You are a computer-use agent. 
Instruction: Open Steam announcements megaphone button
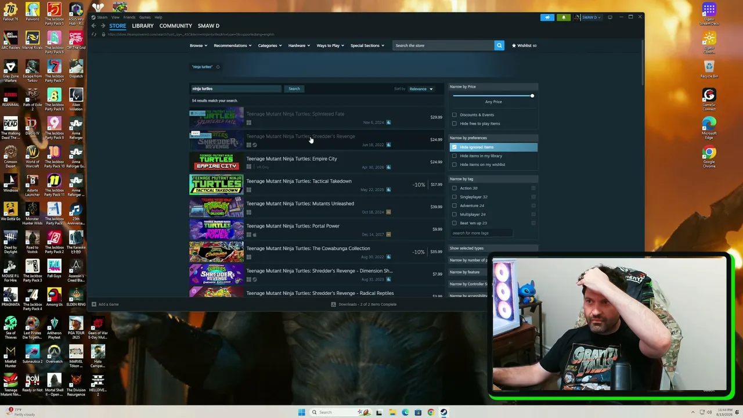[x=547, y=17]
